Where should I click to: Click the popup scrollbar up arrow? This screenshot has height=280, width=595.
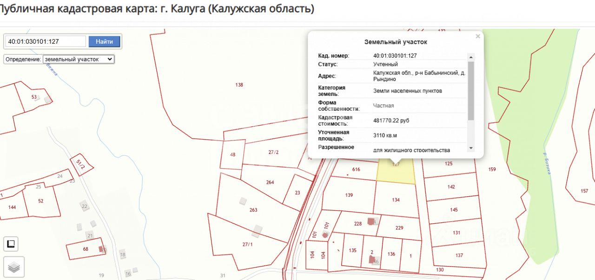[471, 57]
